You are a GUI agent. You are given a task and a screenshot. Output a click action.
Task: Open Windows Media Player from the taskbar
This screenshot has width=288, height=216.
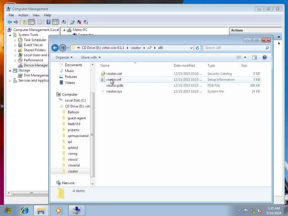(x=58, y=210)
